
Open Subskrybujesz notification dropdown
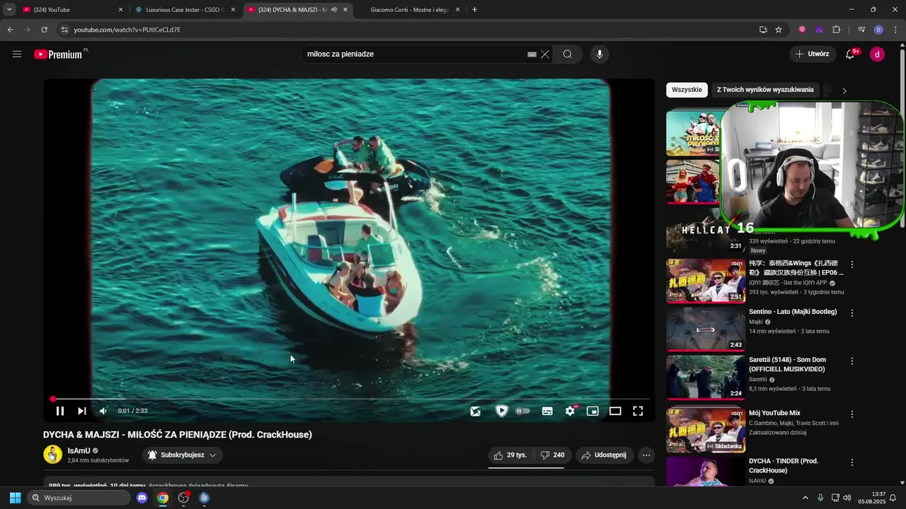[183, 455]
